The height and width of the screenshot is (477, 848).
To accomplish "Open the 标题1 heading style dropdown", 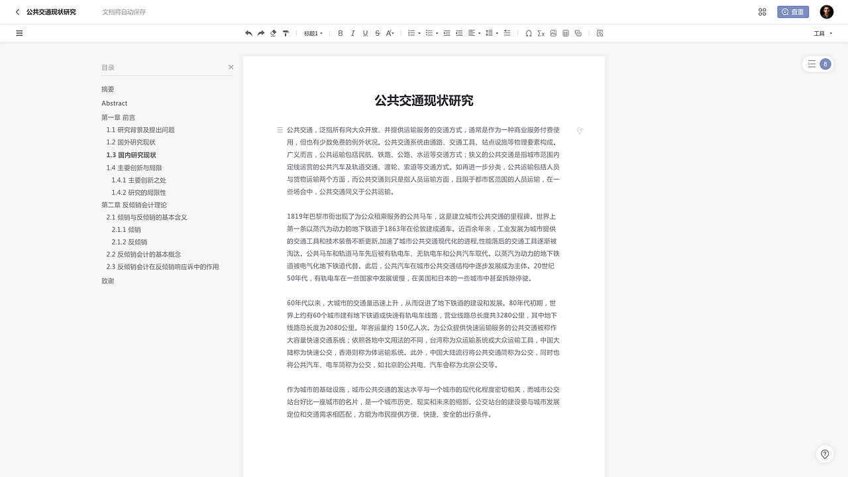I will (x=313, y=33).
